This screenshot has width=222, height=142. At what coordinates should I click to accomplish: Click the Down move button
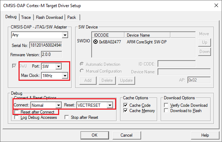[x=205, y=52]
